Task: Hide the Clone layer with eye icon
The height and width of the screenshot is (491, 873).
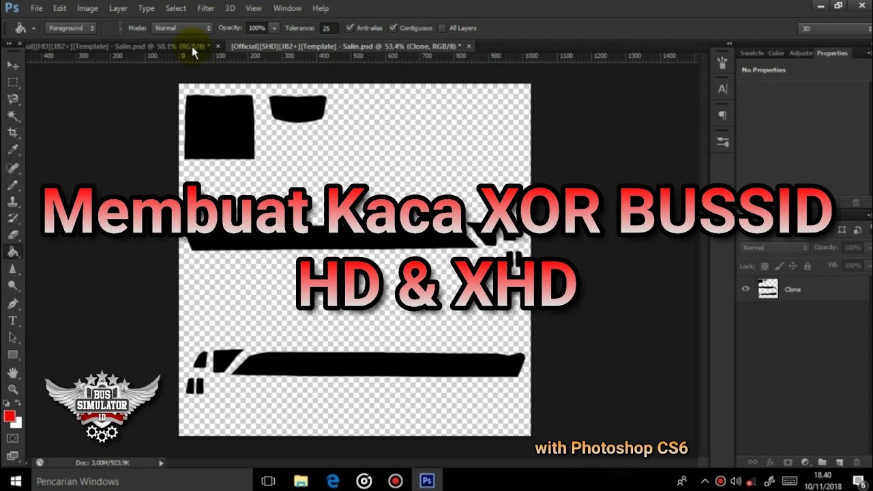Action: pyautogui.click(x=745, y=289)
